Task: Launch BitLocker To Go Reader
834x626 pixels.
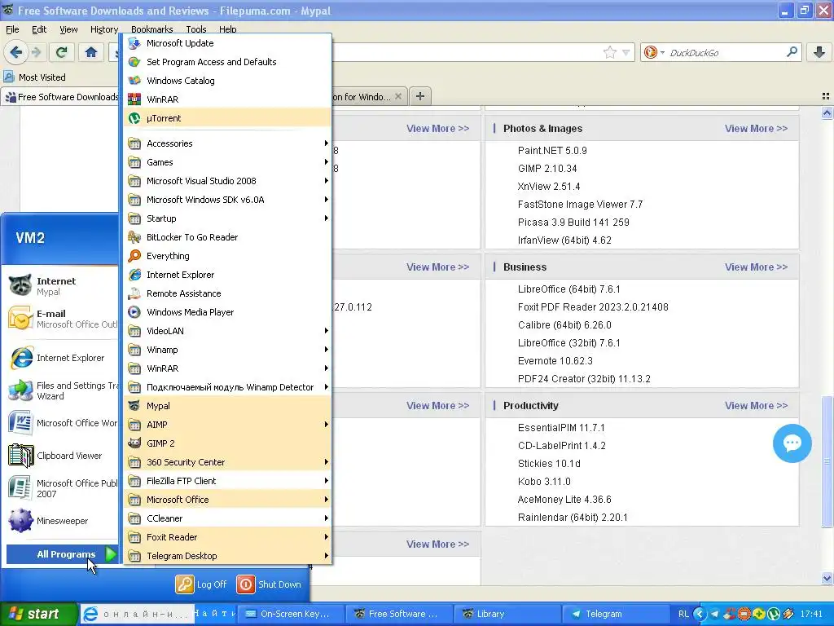Action: pyautogui.click(x=228, y=237)
